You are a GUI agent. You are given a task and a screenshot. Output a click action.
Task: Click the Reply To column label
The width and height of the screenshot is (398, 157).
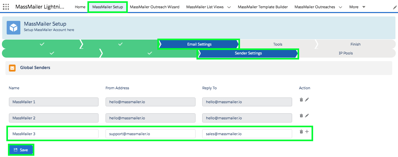(x=209, y=88)
